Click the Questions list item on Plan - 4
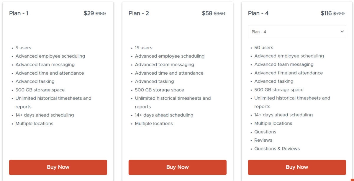This screenshot has width=354, height=181. click(265, 132)
